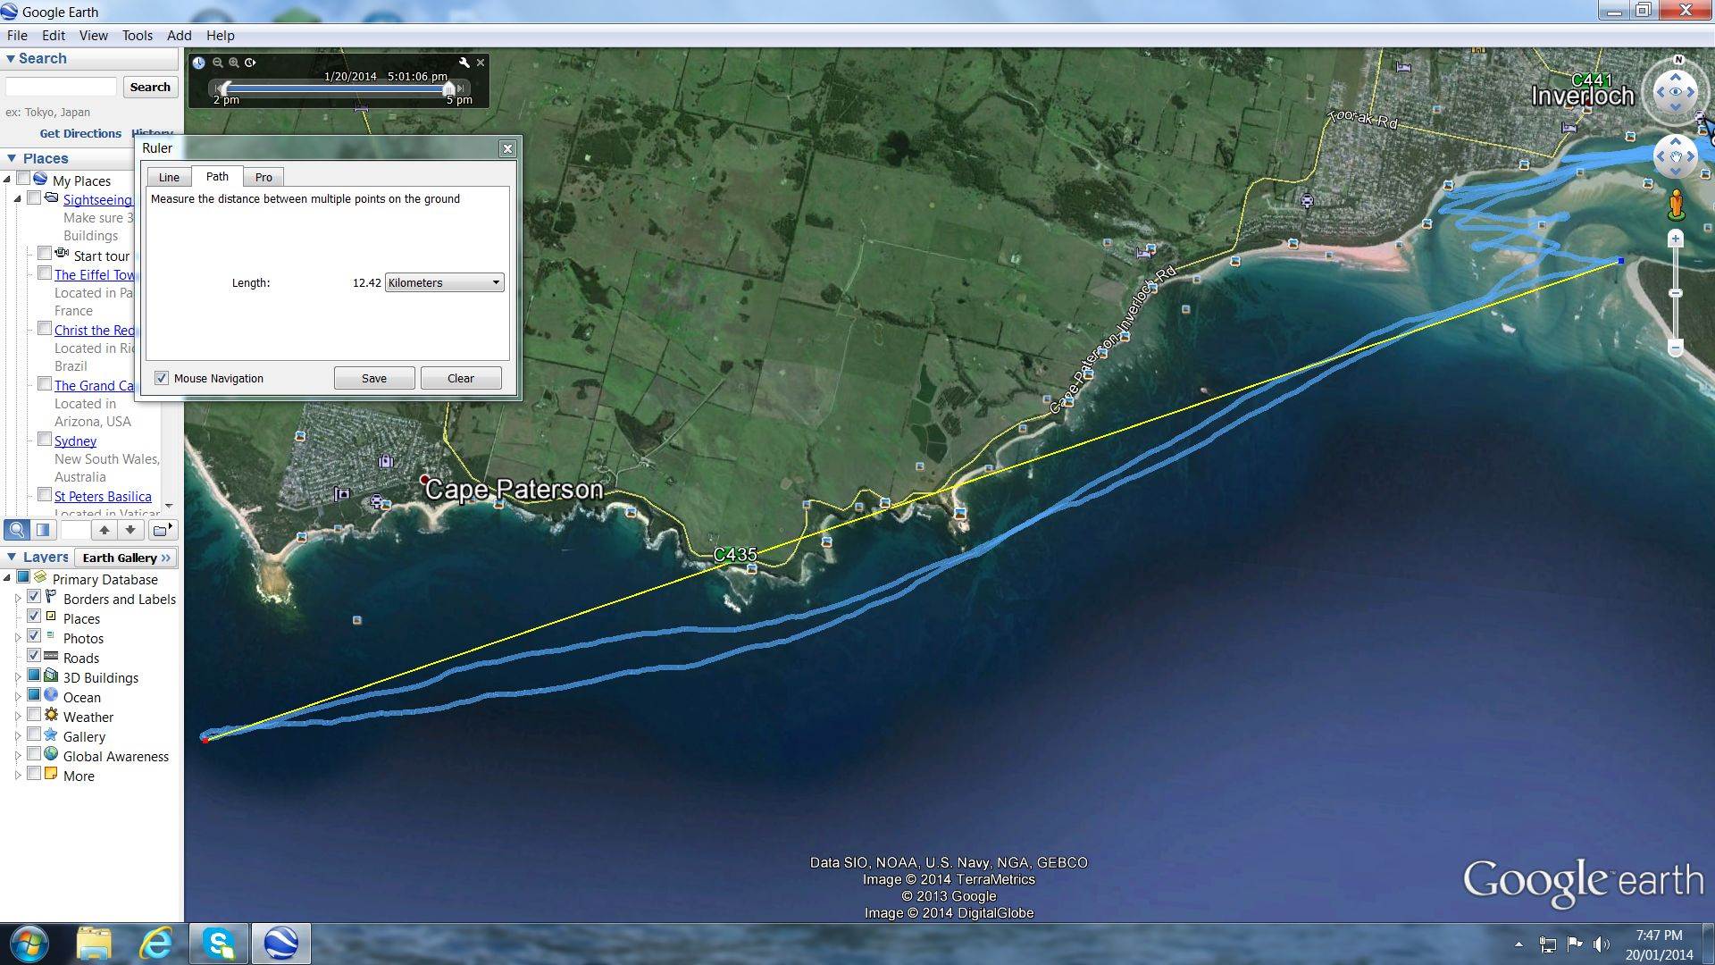Move selected place down with arrow button

point(130,530)
